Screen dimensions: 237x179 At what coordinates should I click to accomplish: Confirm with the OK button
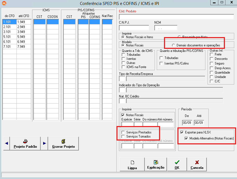pos(177,164)
